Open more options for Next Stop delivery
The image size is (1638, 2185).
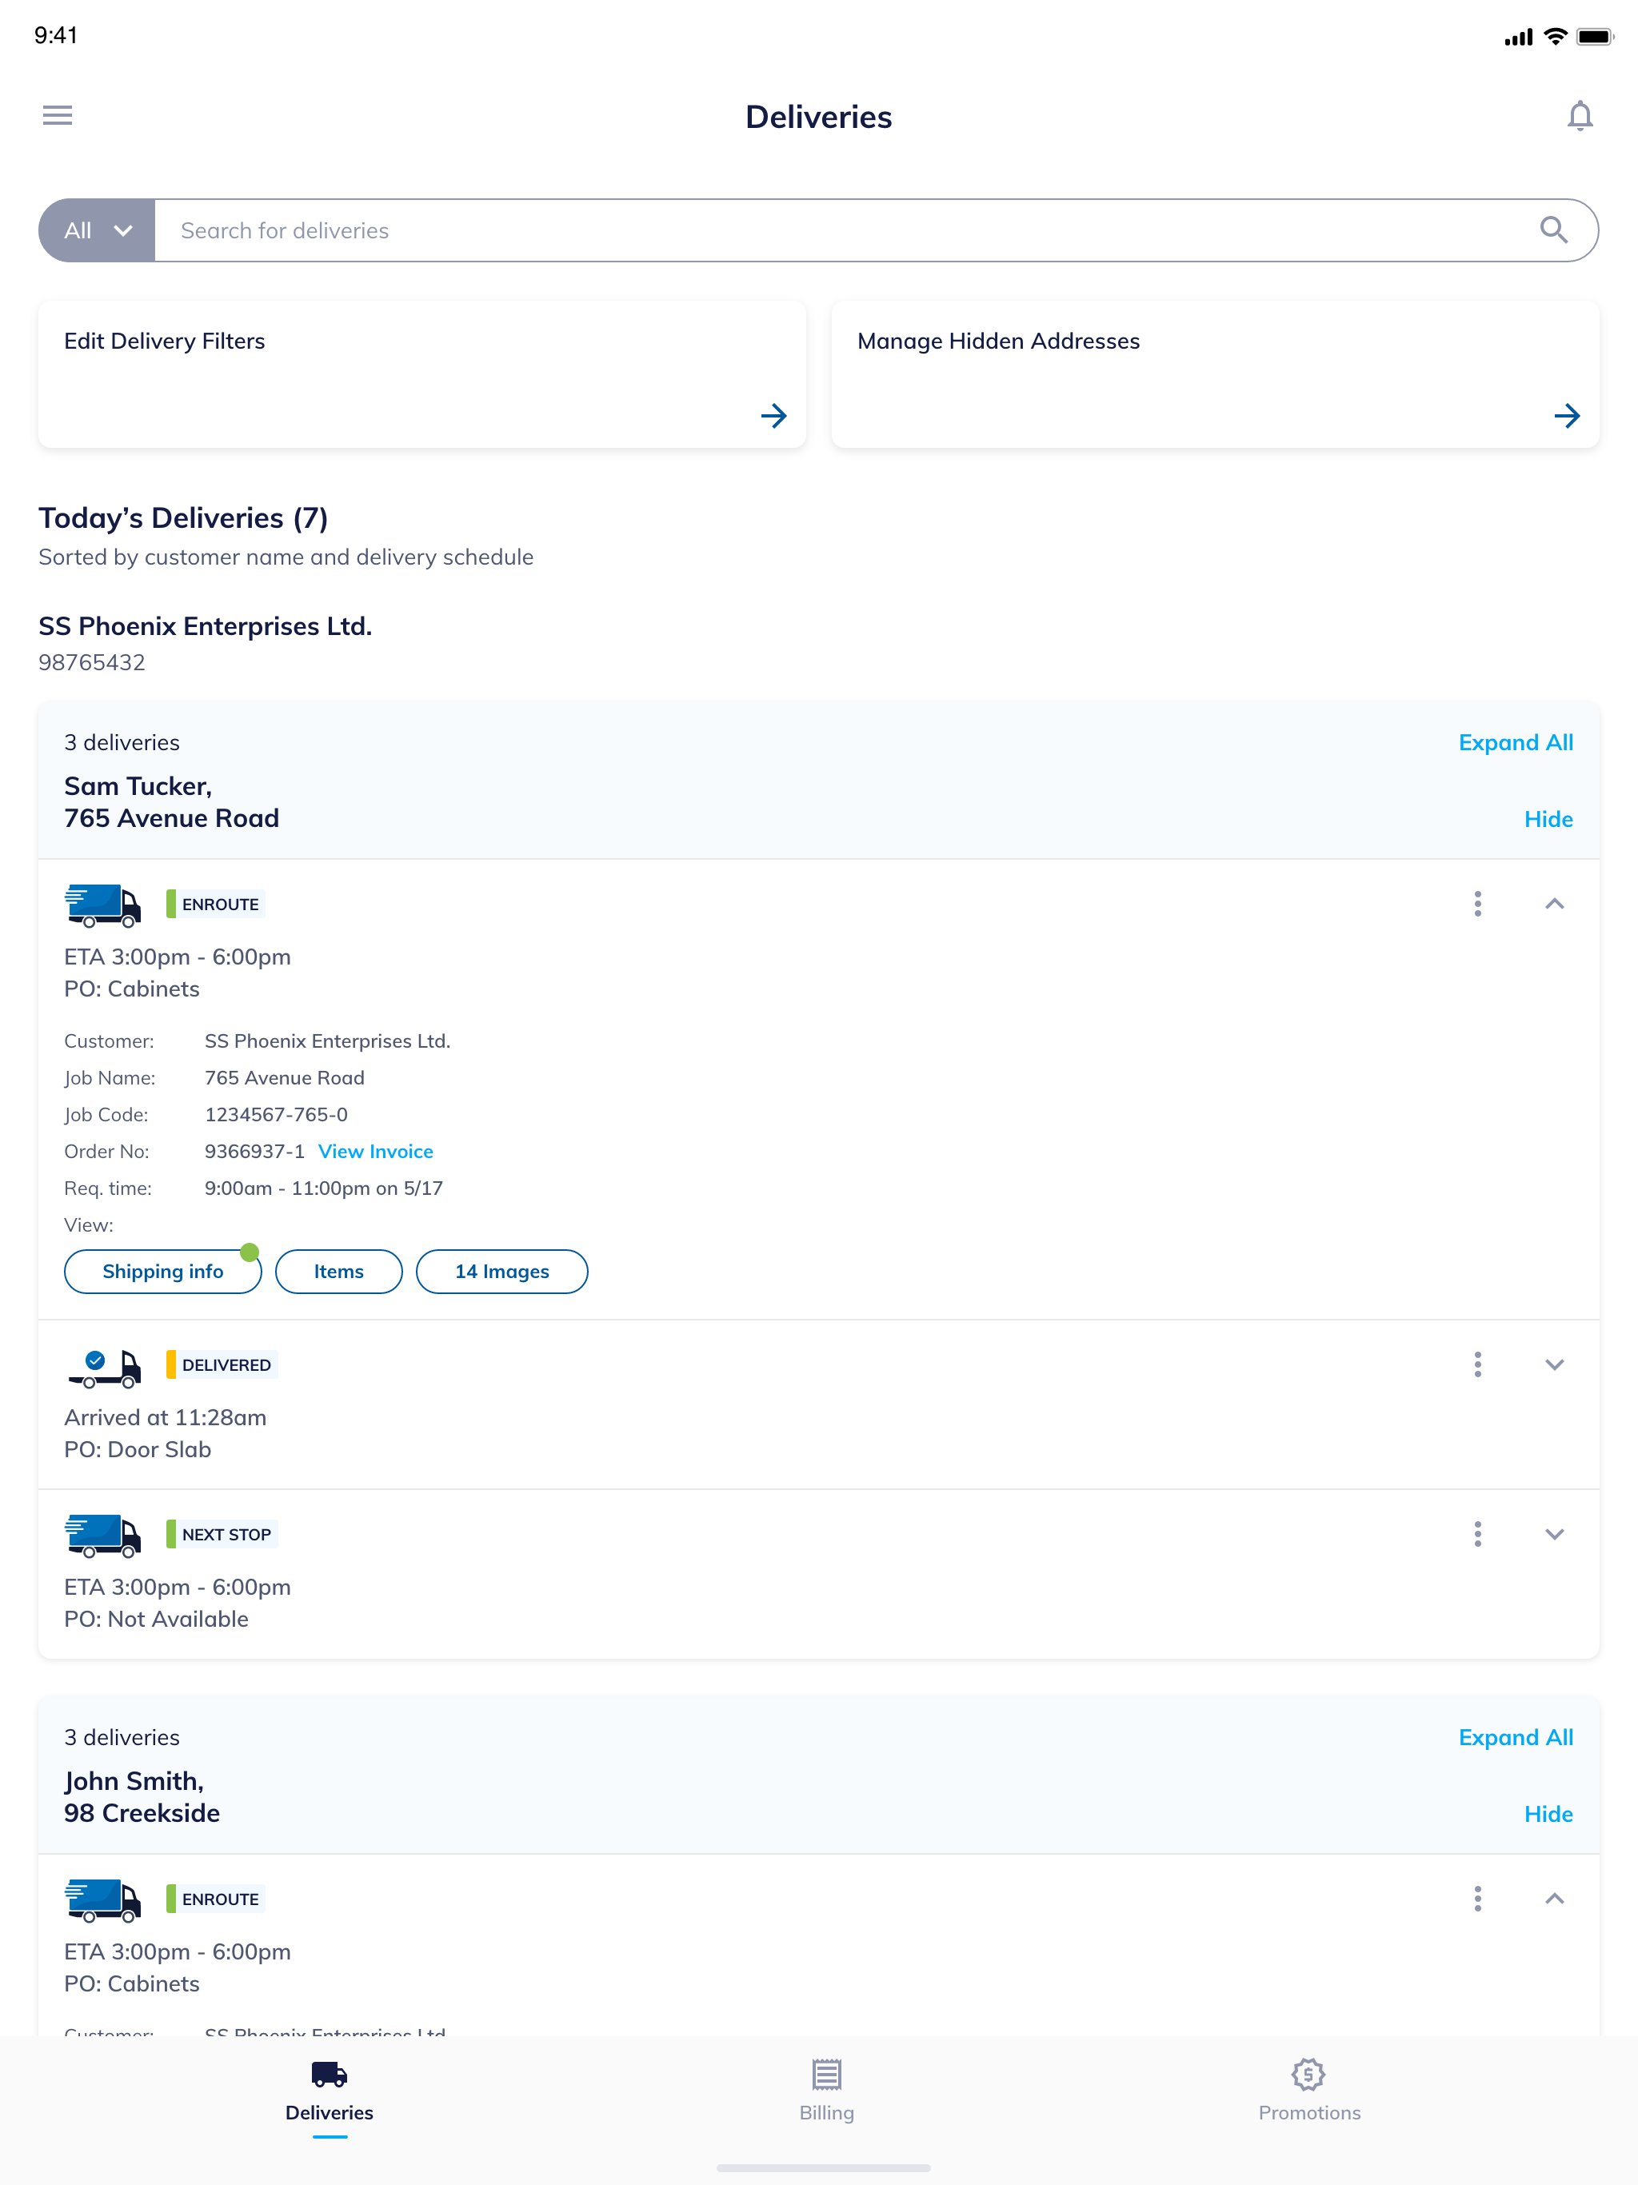(x=1477, y=1534)
